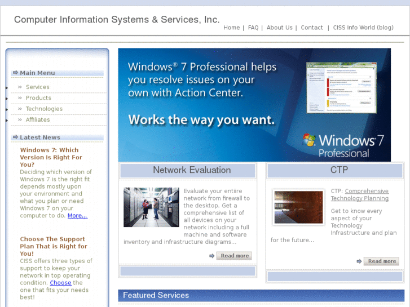The width and height of the screenshot is (410, 307).
Task: Click Read more under Network Evaluation
Action: point(234,256)
